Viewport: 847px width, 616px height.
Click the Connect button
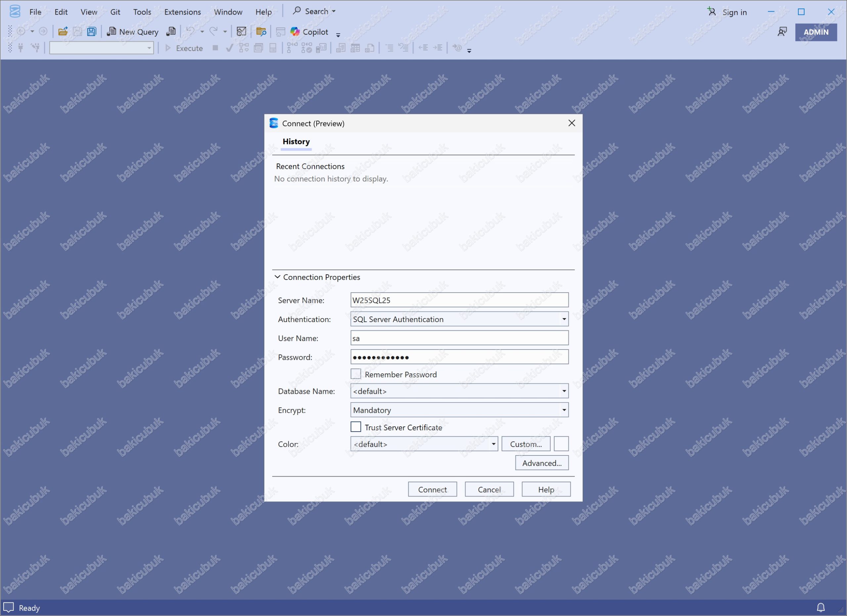(432, 489)
